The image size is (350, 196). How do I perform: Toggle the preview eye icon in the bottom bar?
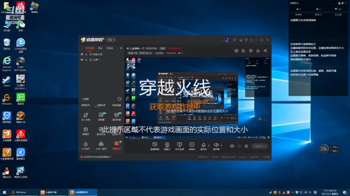pos(239,146)
